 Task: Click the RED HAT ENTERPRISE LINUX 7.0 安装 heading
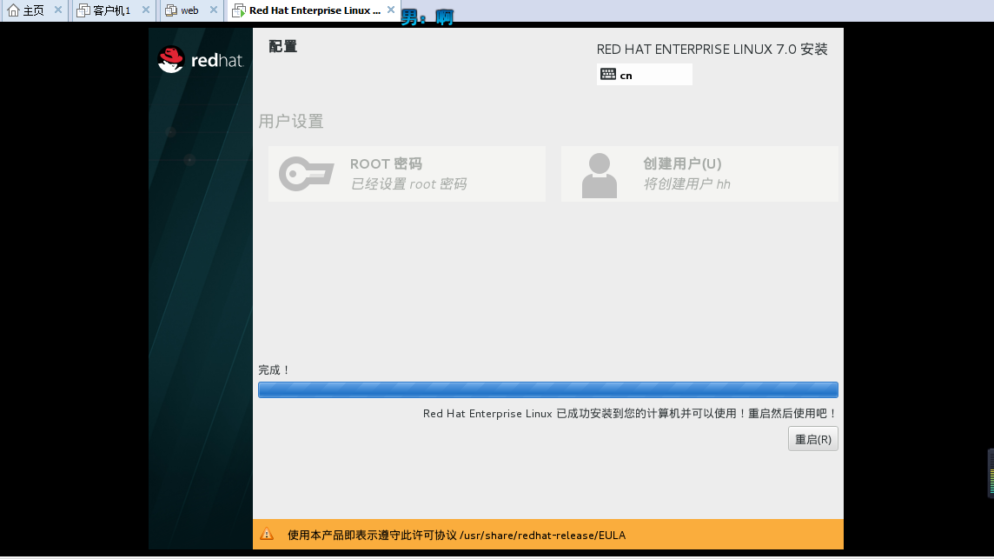pos(712,50)
